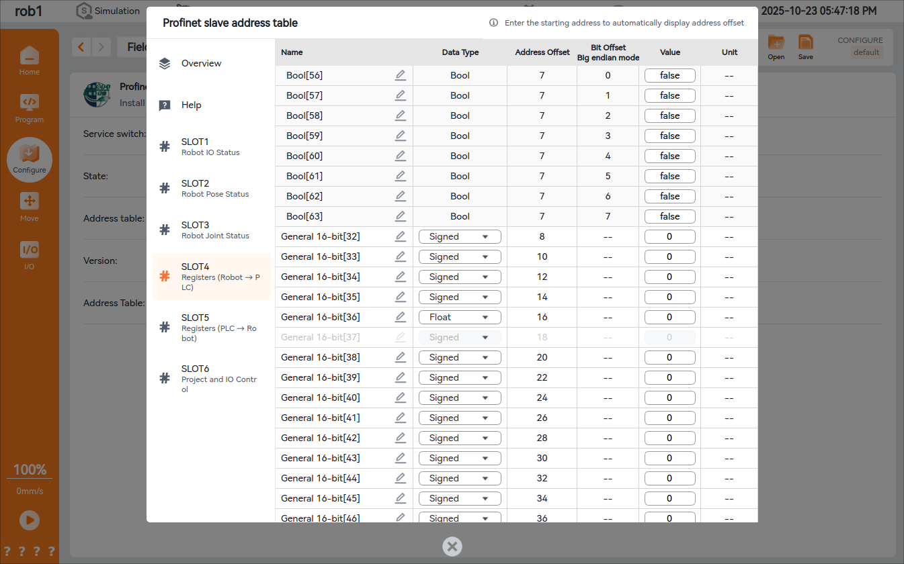The width and height of the screenshot is (904, 564).
Task: Click the value field of General 16-bit[34]
Action: coord(669,277)
